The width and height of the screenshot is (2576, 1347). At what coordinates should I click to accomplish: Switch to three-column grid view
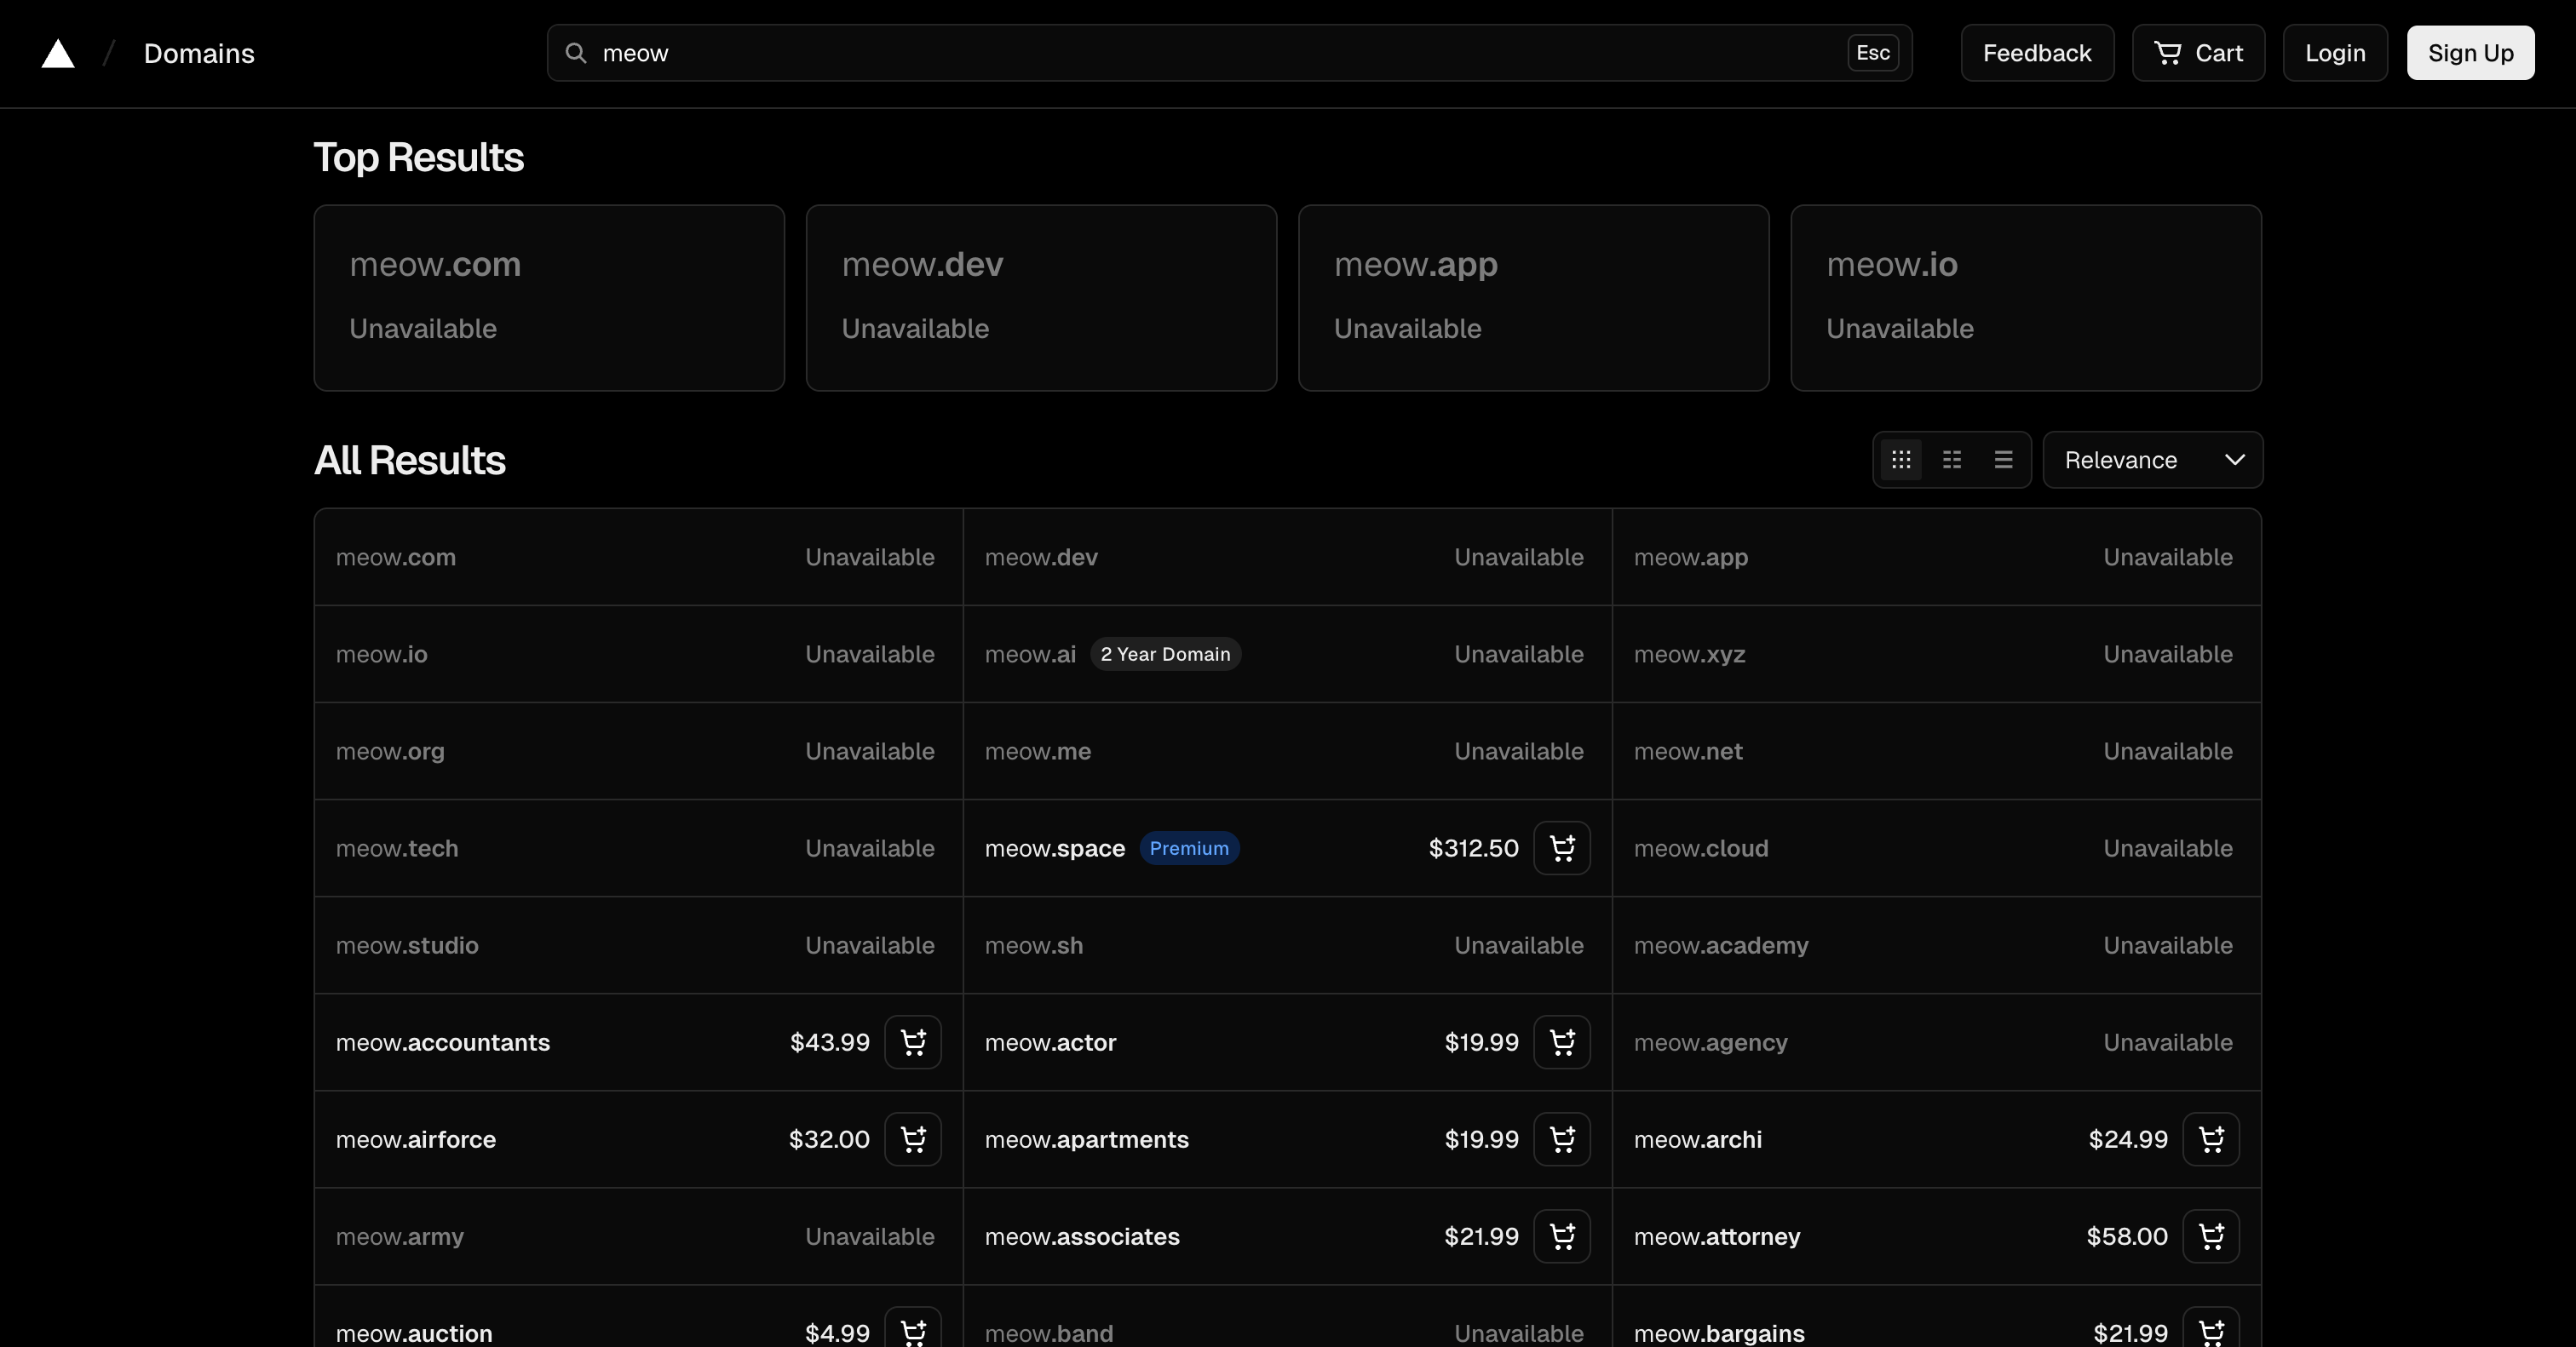[x=1901, y=460]
